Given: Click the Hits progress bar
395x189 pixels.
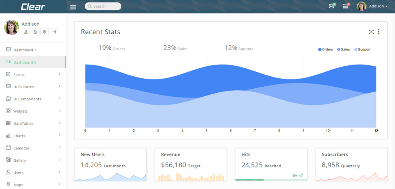Looking at the screenshot, I should [x=271, y=180].
